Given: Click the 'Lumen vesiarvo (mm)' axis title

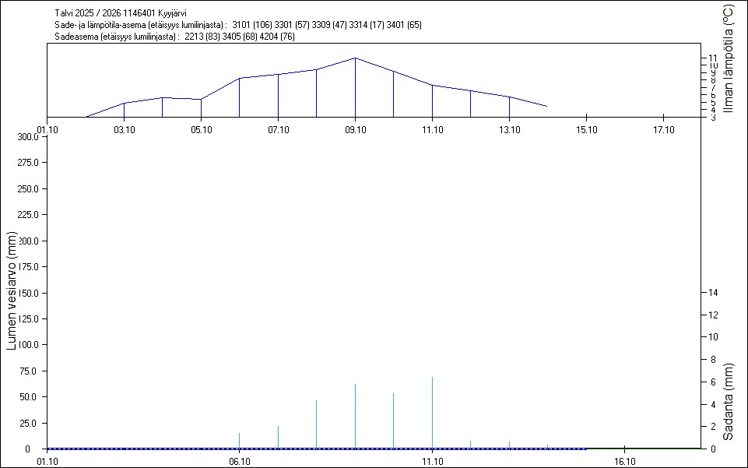Looking at the screenshot, I should pos(12,291).
